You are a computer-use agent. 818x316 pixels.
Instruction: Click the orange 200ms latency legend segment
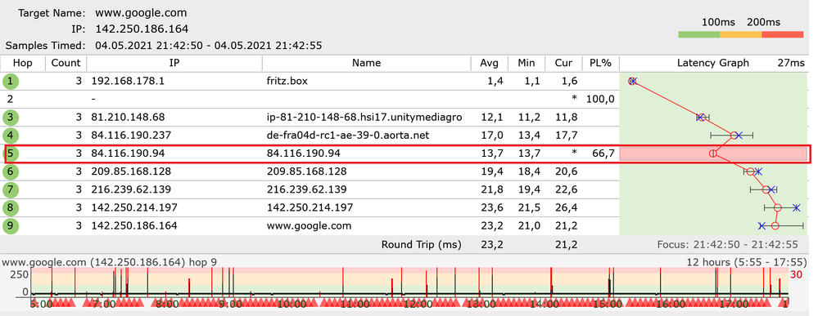point(741,34)
